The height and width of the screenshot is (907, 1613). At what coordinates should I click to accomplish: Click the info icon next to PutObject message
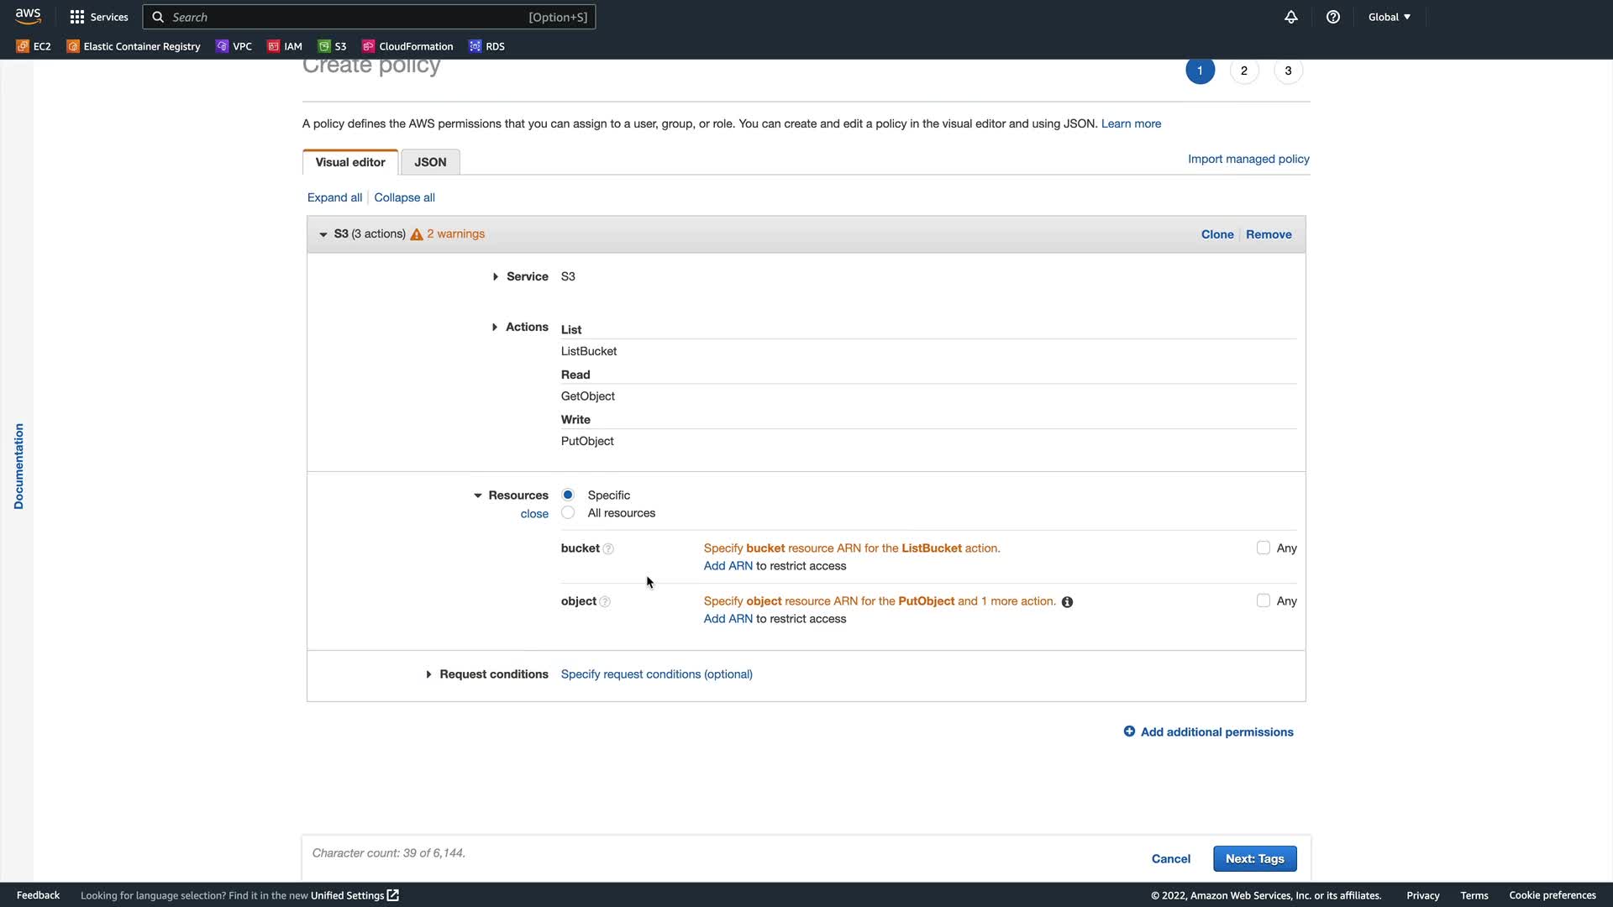coord(1067,602)
